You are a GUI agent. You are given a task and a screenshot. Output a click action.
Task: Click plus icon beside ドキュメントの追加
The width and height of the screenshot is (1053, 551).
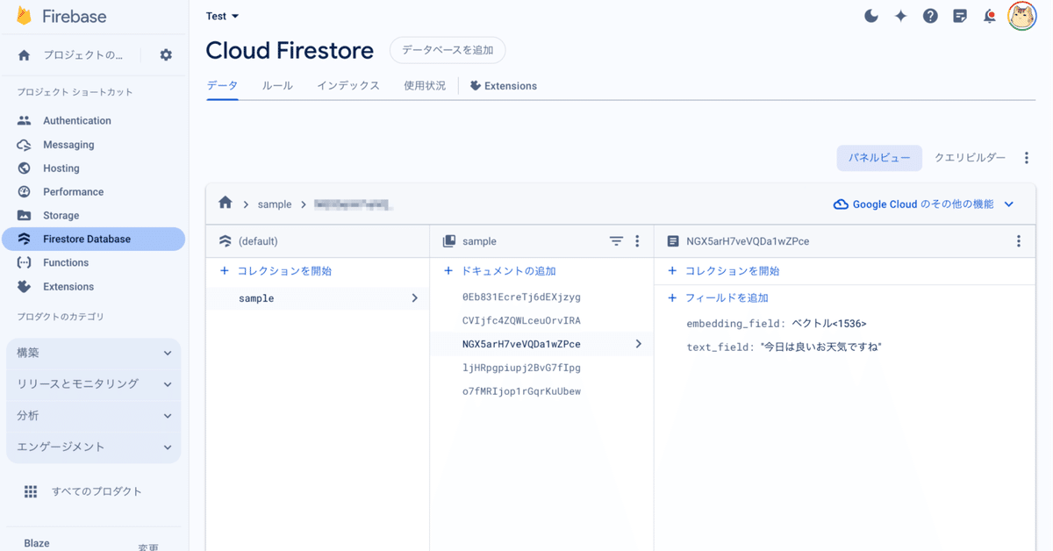[x=448, y=271]
